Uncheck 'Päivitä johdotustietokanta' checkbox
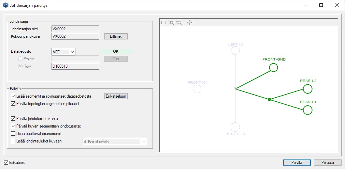Viewport: 345px width, 169px height. 13,119
